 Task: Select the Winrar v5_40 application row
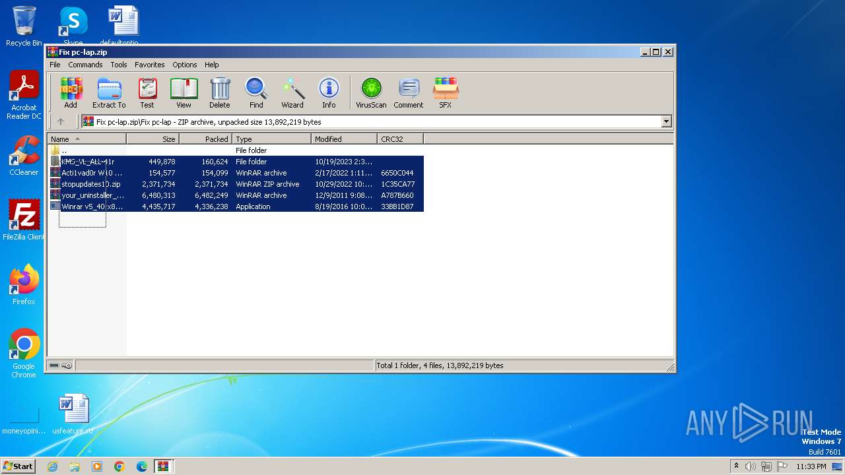pyautogui.click(x=236, y=206)
